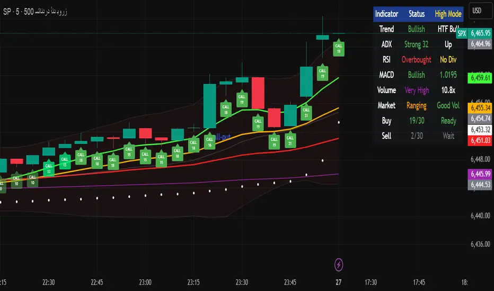Click the Volume row label in the table
The image size is (494, 291).
(x=386, y=90)
